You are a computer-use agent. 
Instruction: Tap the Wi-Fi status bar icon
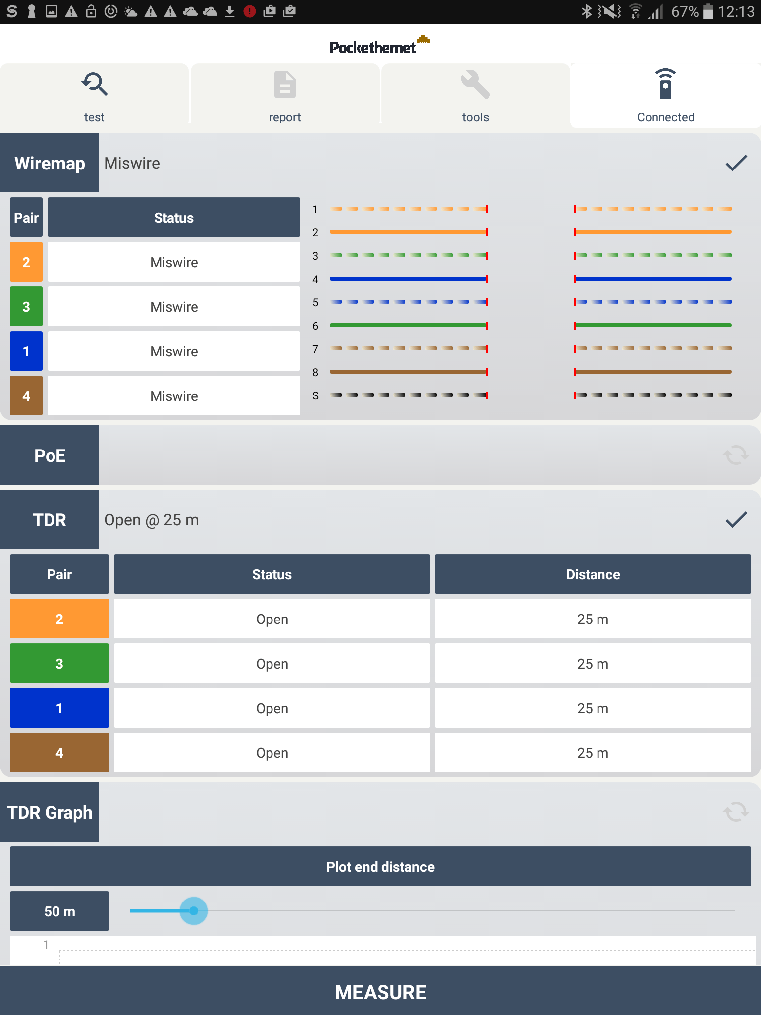point(635,11)
